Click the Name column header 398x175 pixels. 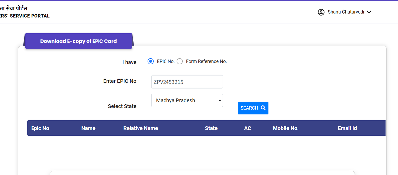(x=88, y=128)
